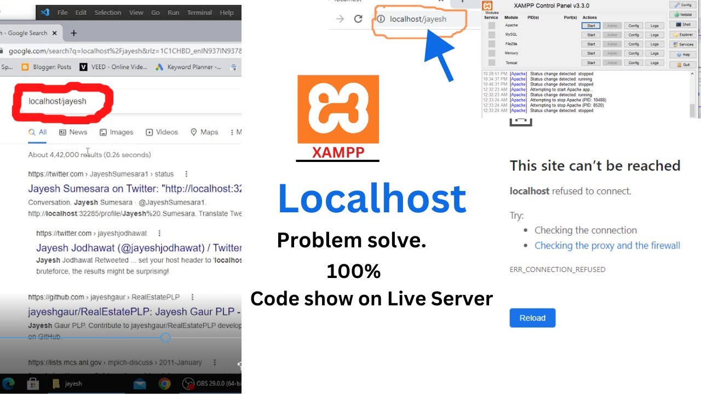This screenshot has height=394, width=701.
Task: Open Help in XAMPP Control Panel
Action: click(683, 55)
